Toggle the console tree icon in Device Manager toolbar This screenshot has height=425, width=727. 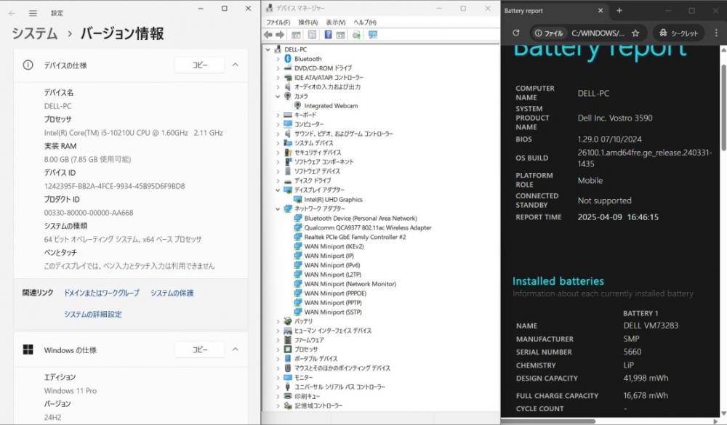point(297,35)
